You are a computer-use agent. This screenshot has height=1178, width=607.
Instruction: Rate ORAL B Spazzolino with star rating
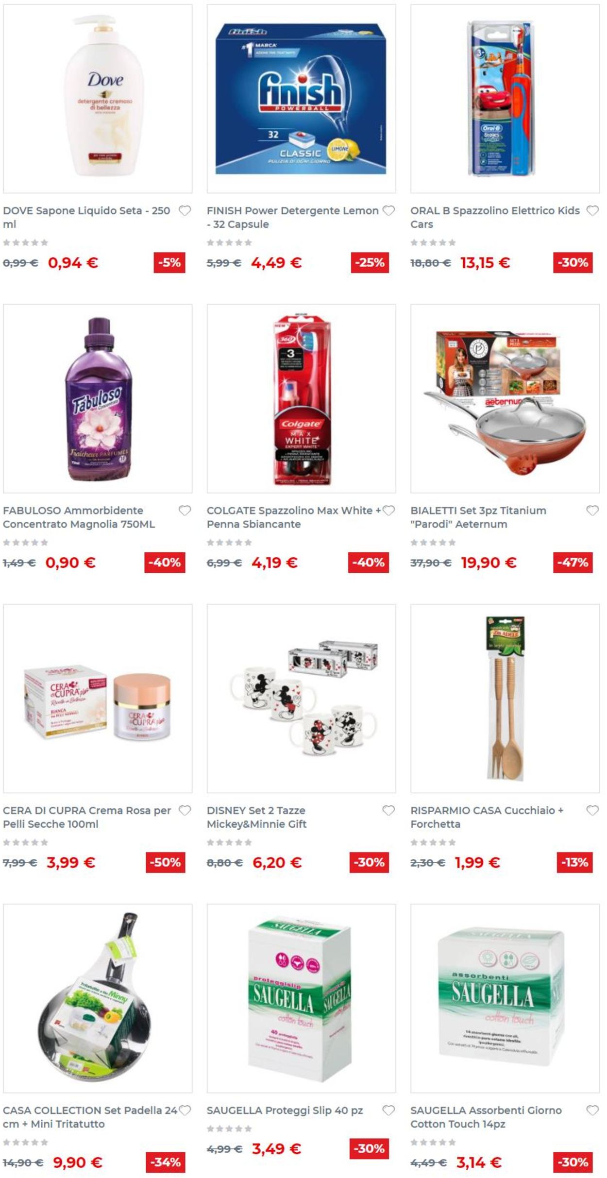tap(433, 242)
